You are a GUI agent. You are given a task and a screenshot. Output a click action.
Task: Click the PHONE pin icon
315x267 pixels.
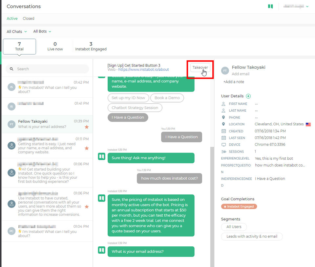click(223, 117)
